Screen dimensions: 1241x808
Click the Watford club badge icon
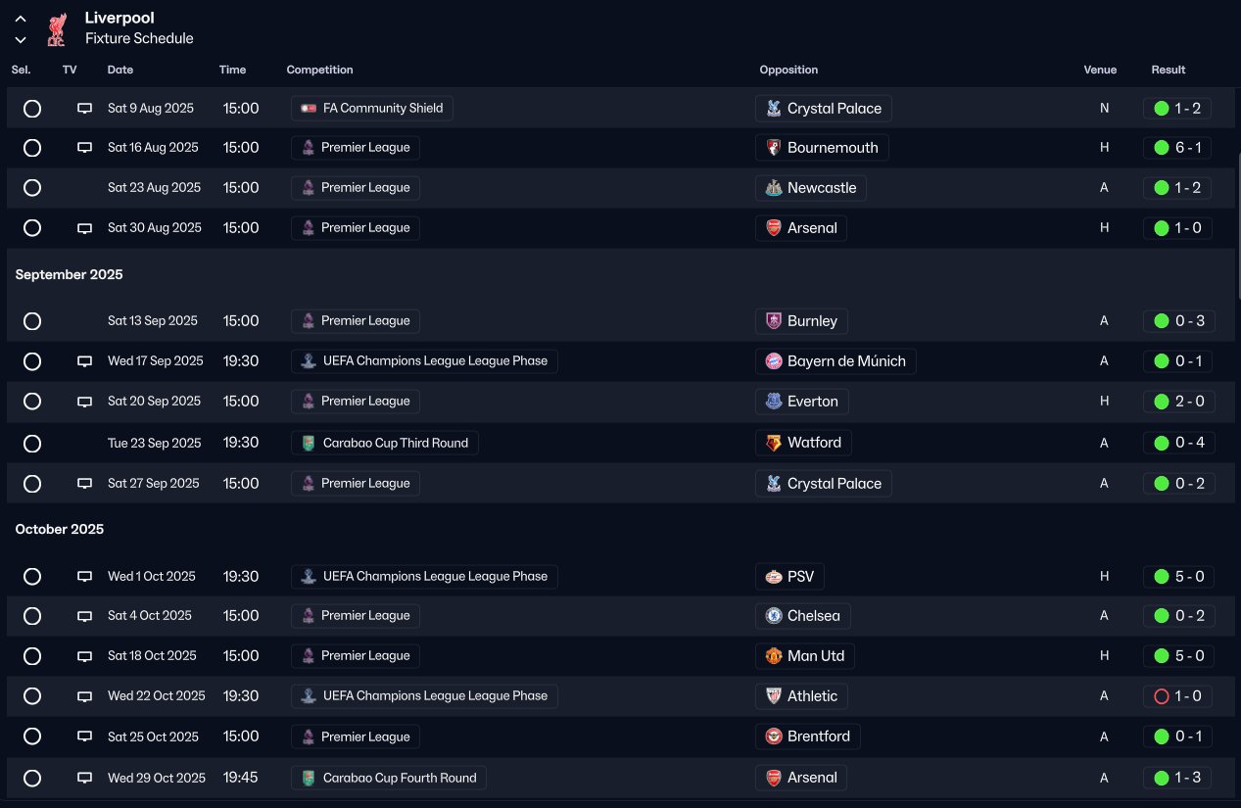[774, 443]
